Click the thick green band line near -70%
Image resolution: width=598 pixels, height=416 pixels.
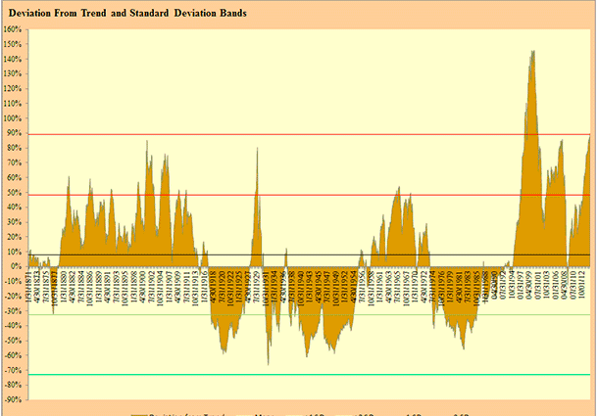click(x=310, y=375)
